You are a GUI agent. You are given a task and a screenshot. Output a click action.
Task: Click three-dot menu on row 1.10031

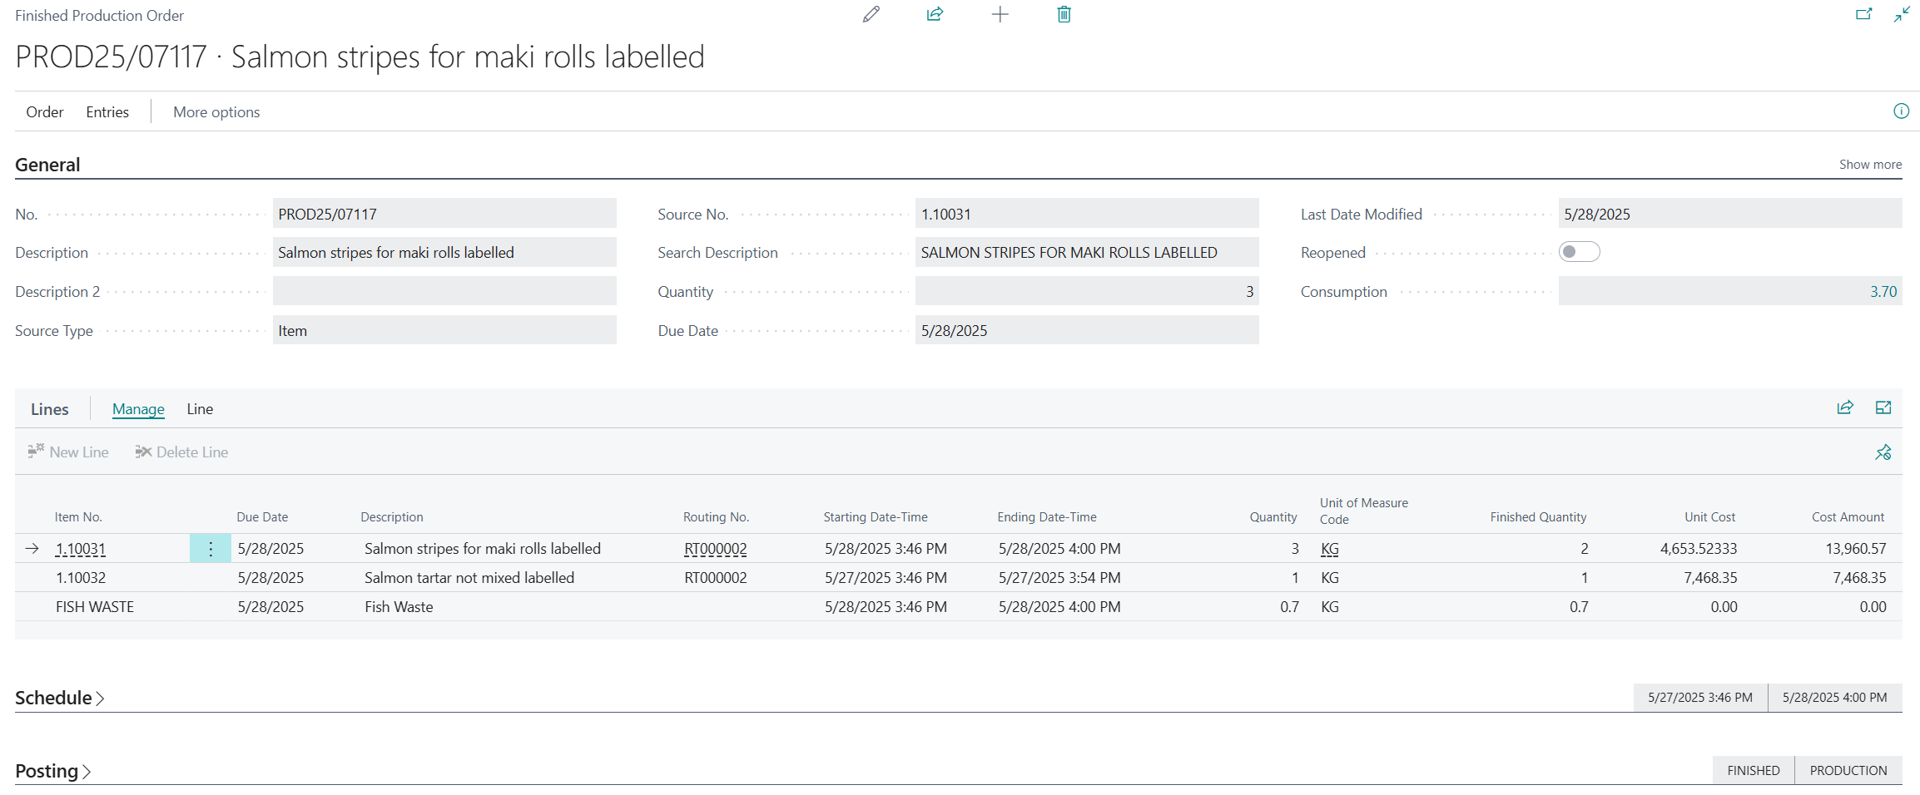click(211, 549)
